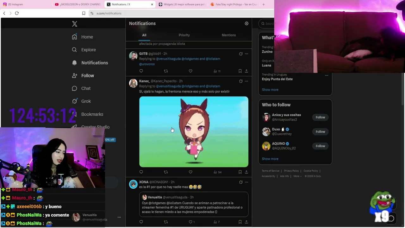The width and height of the screenshot is (405, 228).
Task: Repost Kanec_'s post
Action: pos(166,172)
